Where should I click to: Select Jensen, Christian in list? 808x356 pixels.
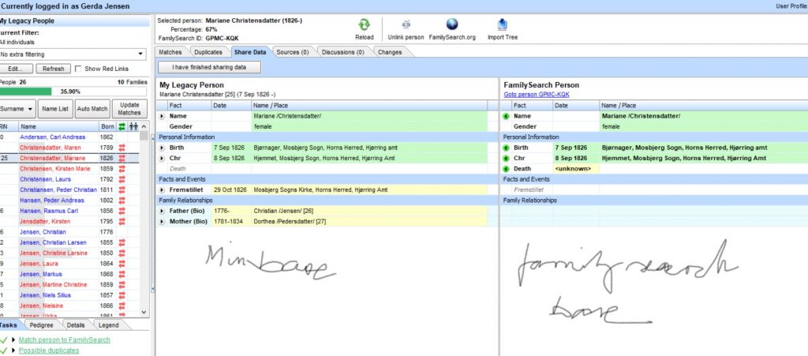tap(43, 232)
